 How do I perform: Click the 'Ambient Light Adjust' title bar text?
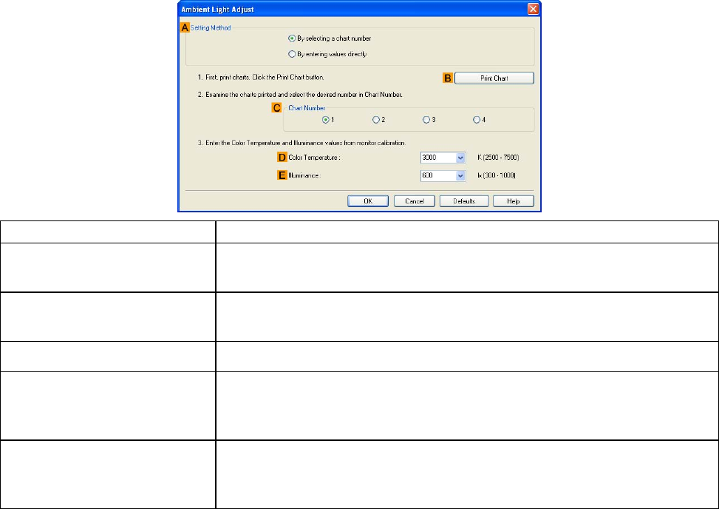point(217,10)
